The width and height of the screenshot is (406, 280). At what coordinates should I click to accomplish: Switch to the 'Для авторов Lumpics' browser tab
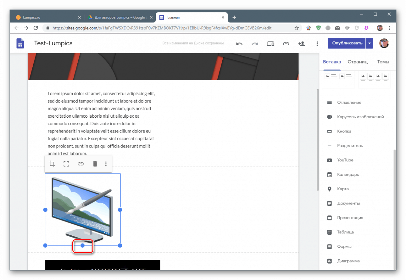click(x=120, y=17)
